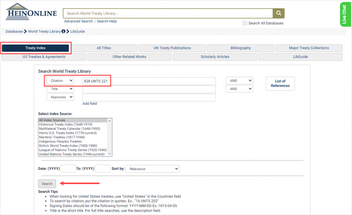Select League of Nations Treaty Series (1920-1946)

pos(73,150)
